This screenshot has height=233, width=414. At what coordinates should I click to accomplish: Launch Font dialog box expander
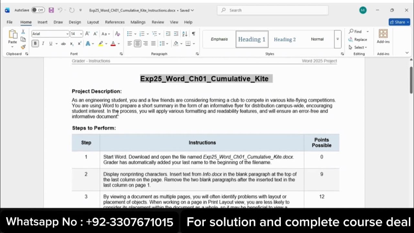coord(121,54)
